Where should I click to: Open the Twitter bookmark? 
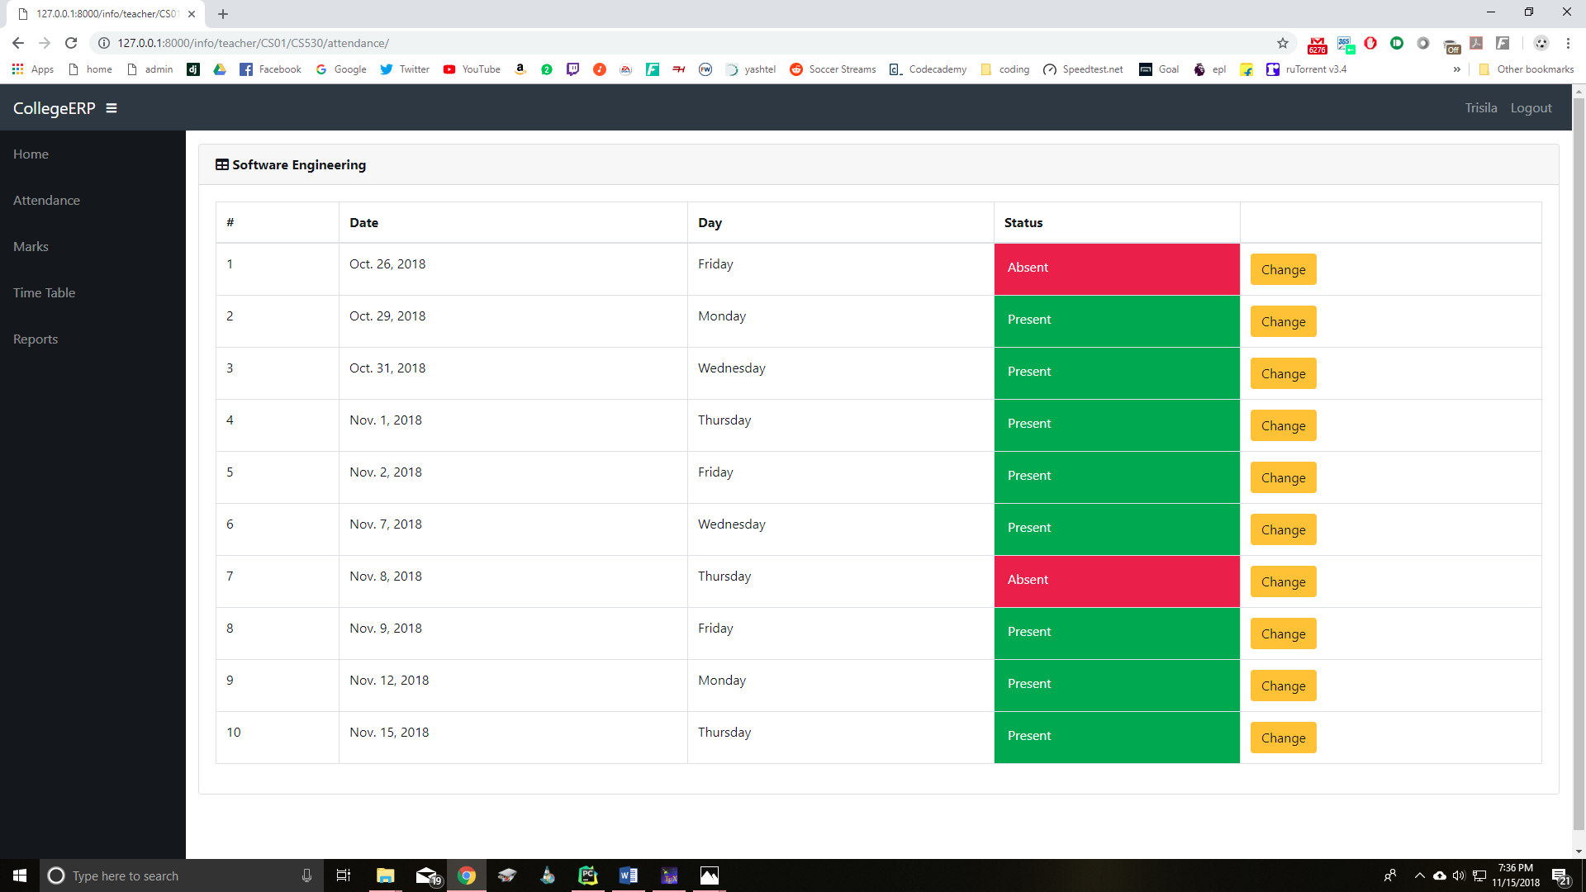[x=405, y=69]
